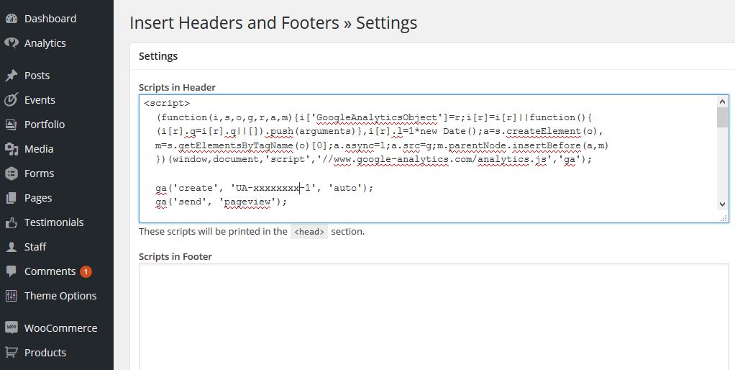Click the header textarea scroll down arrow
735x370 pixels.
[722, 204]
